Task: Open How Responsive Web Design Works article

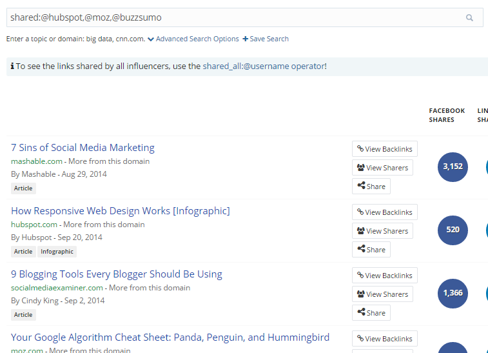Action: tap(121, 210)
